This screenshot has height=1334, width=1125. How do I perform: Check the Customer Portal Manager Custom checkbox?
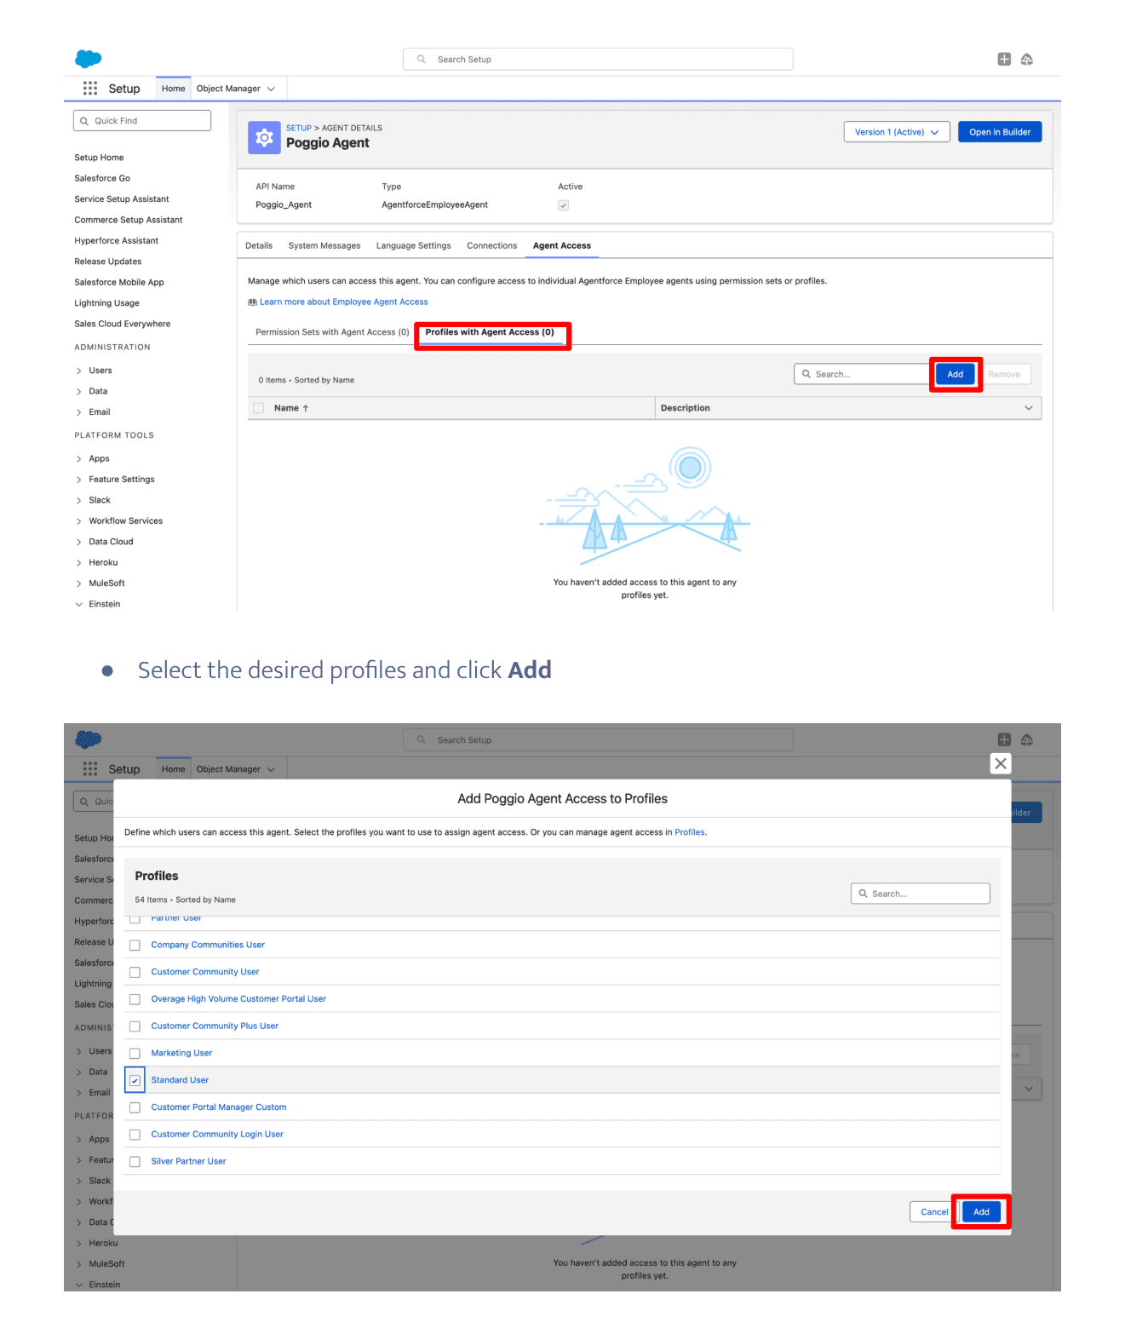(x=135, y=1107)
